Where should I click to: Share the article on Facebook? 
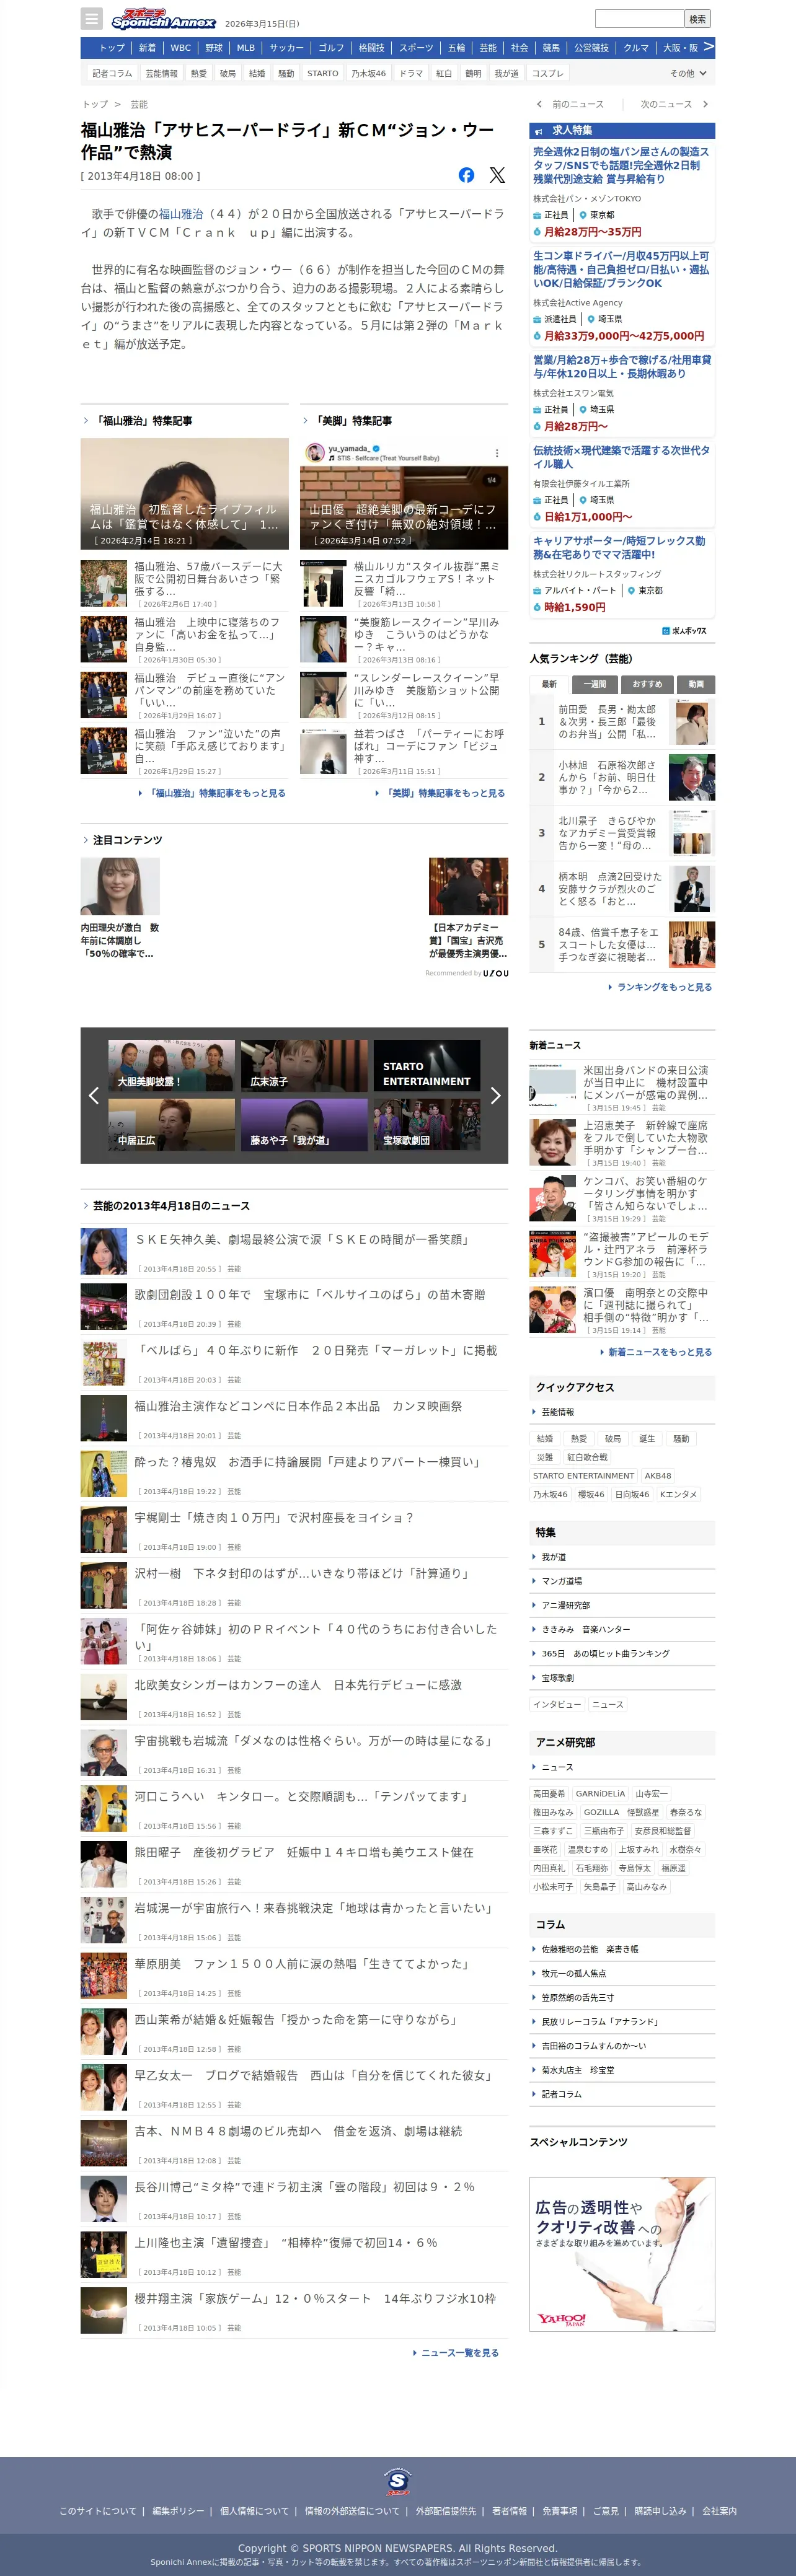coord(466,175)
